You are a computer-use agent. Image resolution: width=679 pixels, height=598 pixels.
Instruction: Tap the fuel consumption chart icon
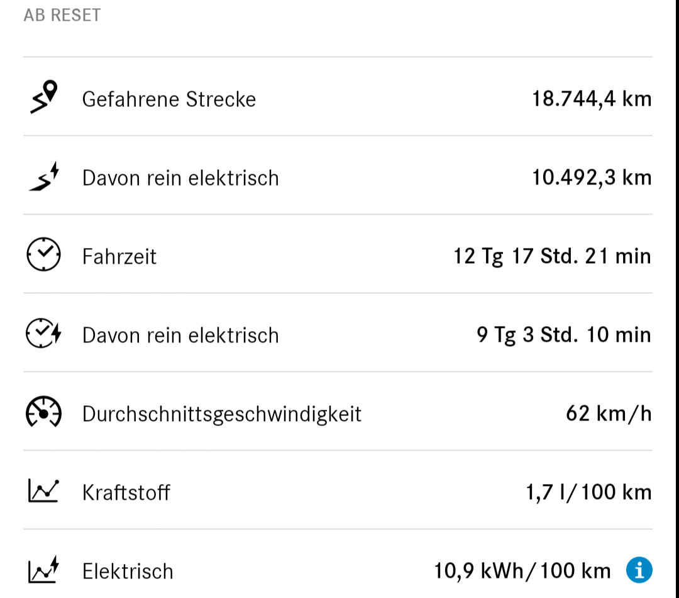coord(44,490)
